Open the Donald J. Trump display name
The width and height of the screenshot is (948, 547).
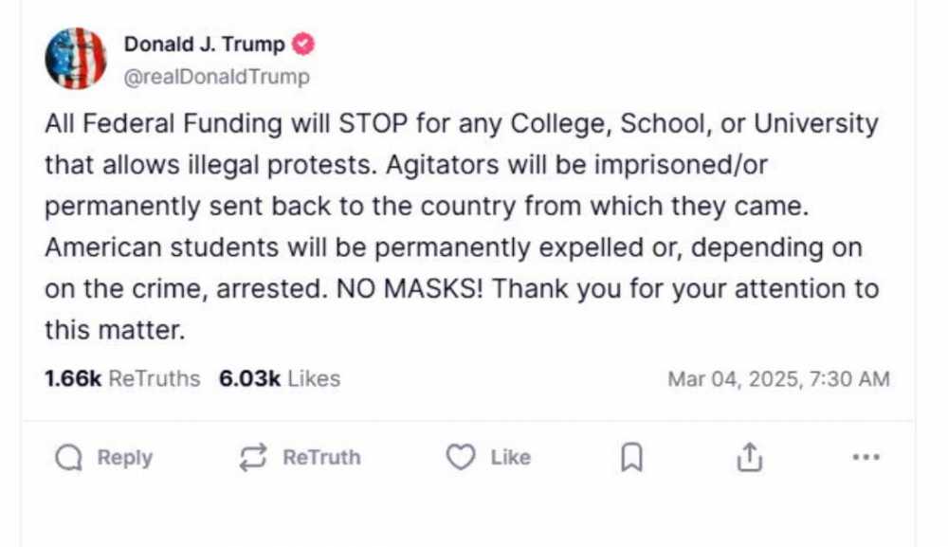tap(204, 44)
